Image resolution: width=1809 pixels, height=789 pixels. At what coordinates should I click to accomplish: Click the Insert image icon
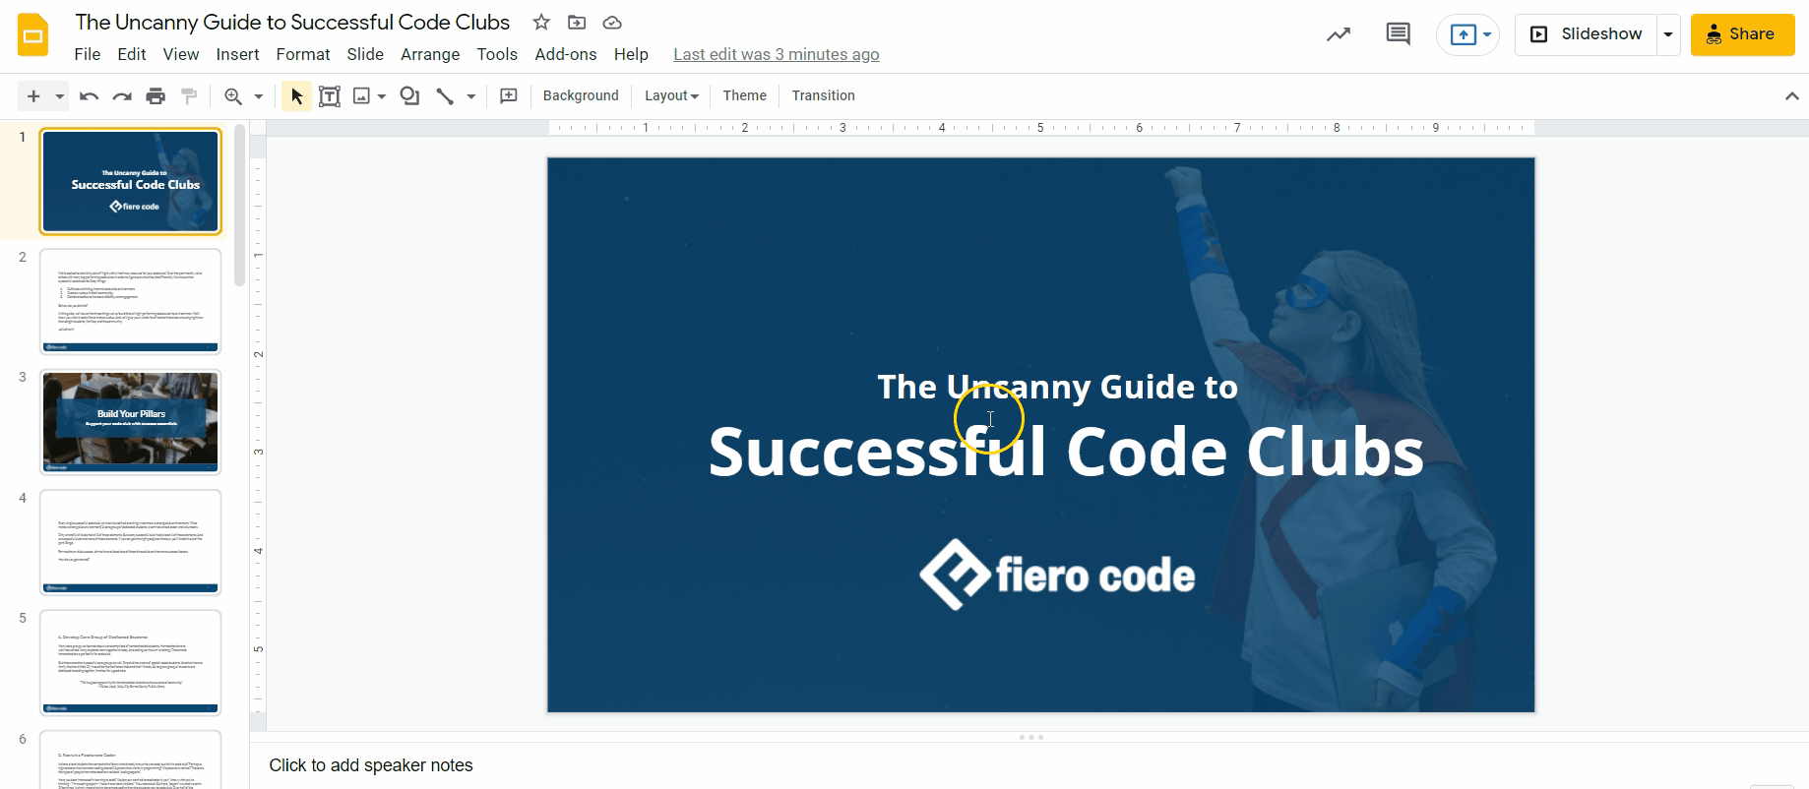[x=361, y=95]
